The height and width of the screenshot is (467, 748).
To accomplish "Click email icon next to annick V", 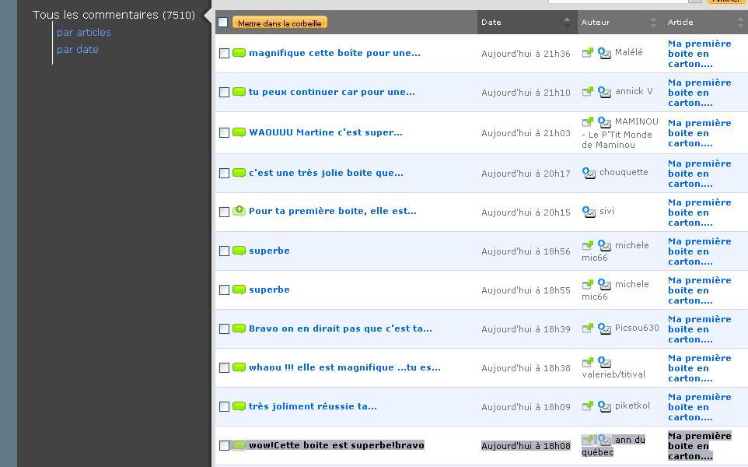I will click(x=604, y=92).
